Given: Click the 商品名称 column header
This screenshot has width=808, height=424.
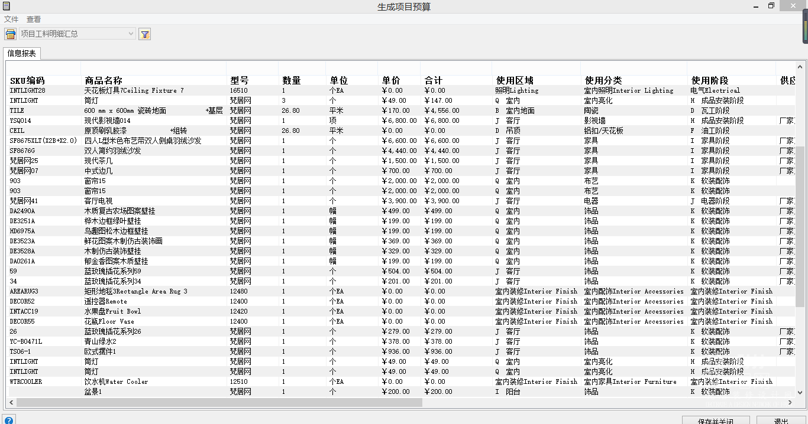Looking at the screenshot, I should (104, 80).
